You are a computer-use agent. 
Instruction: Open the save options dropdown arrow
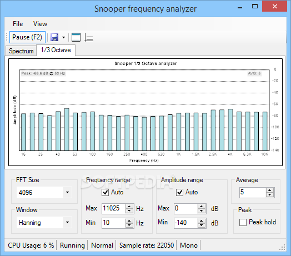(63, 37)
